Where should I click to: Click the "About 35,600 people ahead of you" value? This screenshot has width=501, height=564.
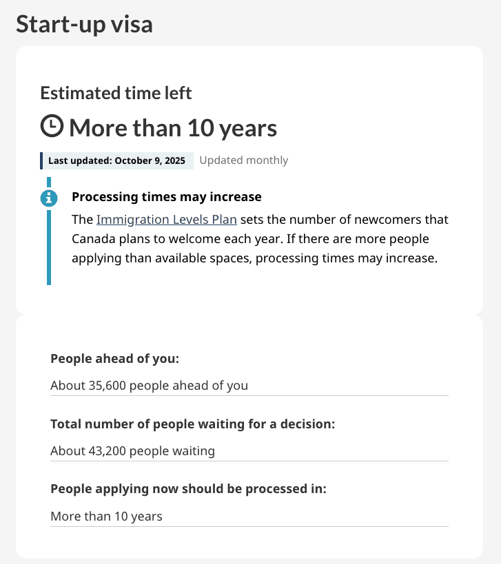click(x=149, y=386)
